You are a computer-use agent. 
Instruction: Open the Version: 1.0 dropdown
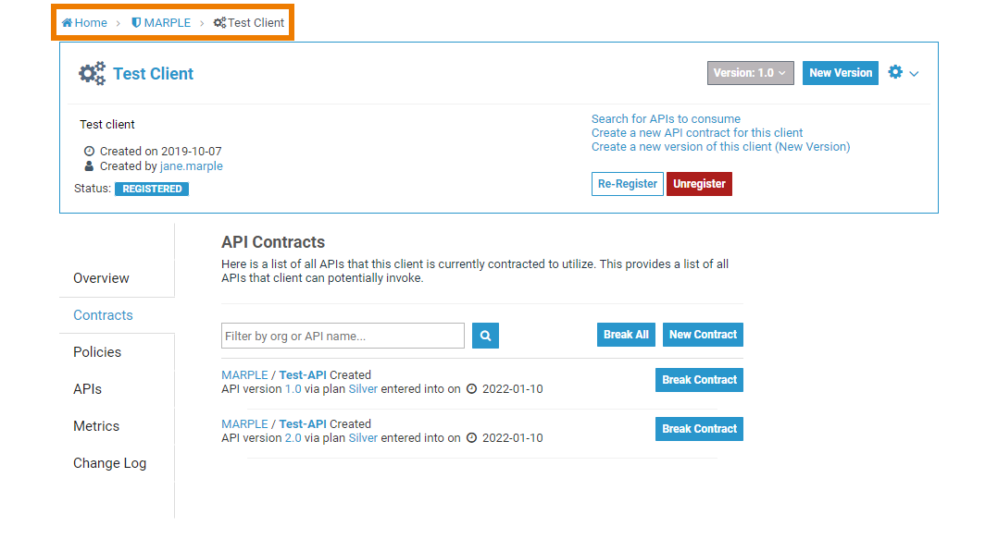[751, 73]
